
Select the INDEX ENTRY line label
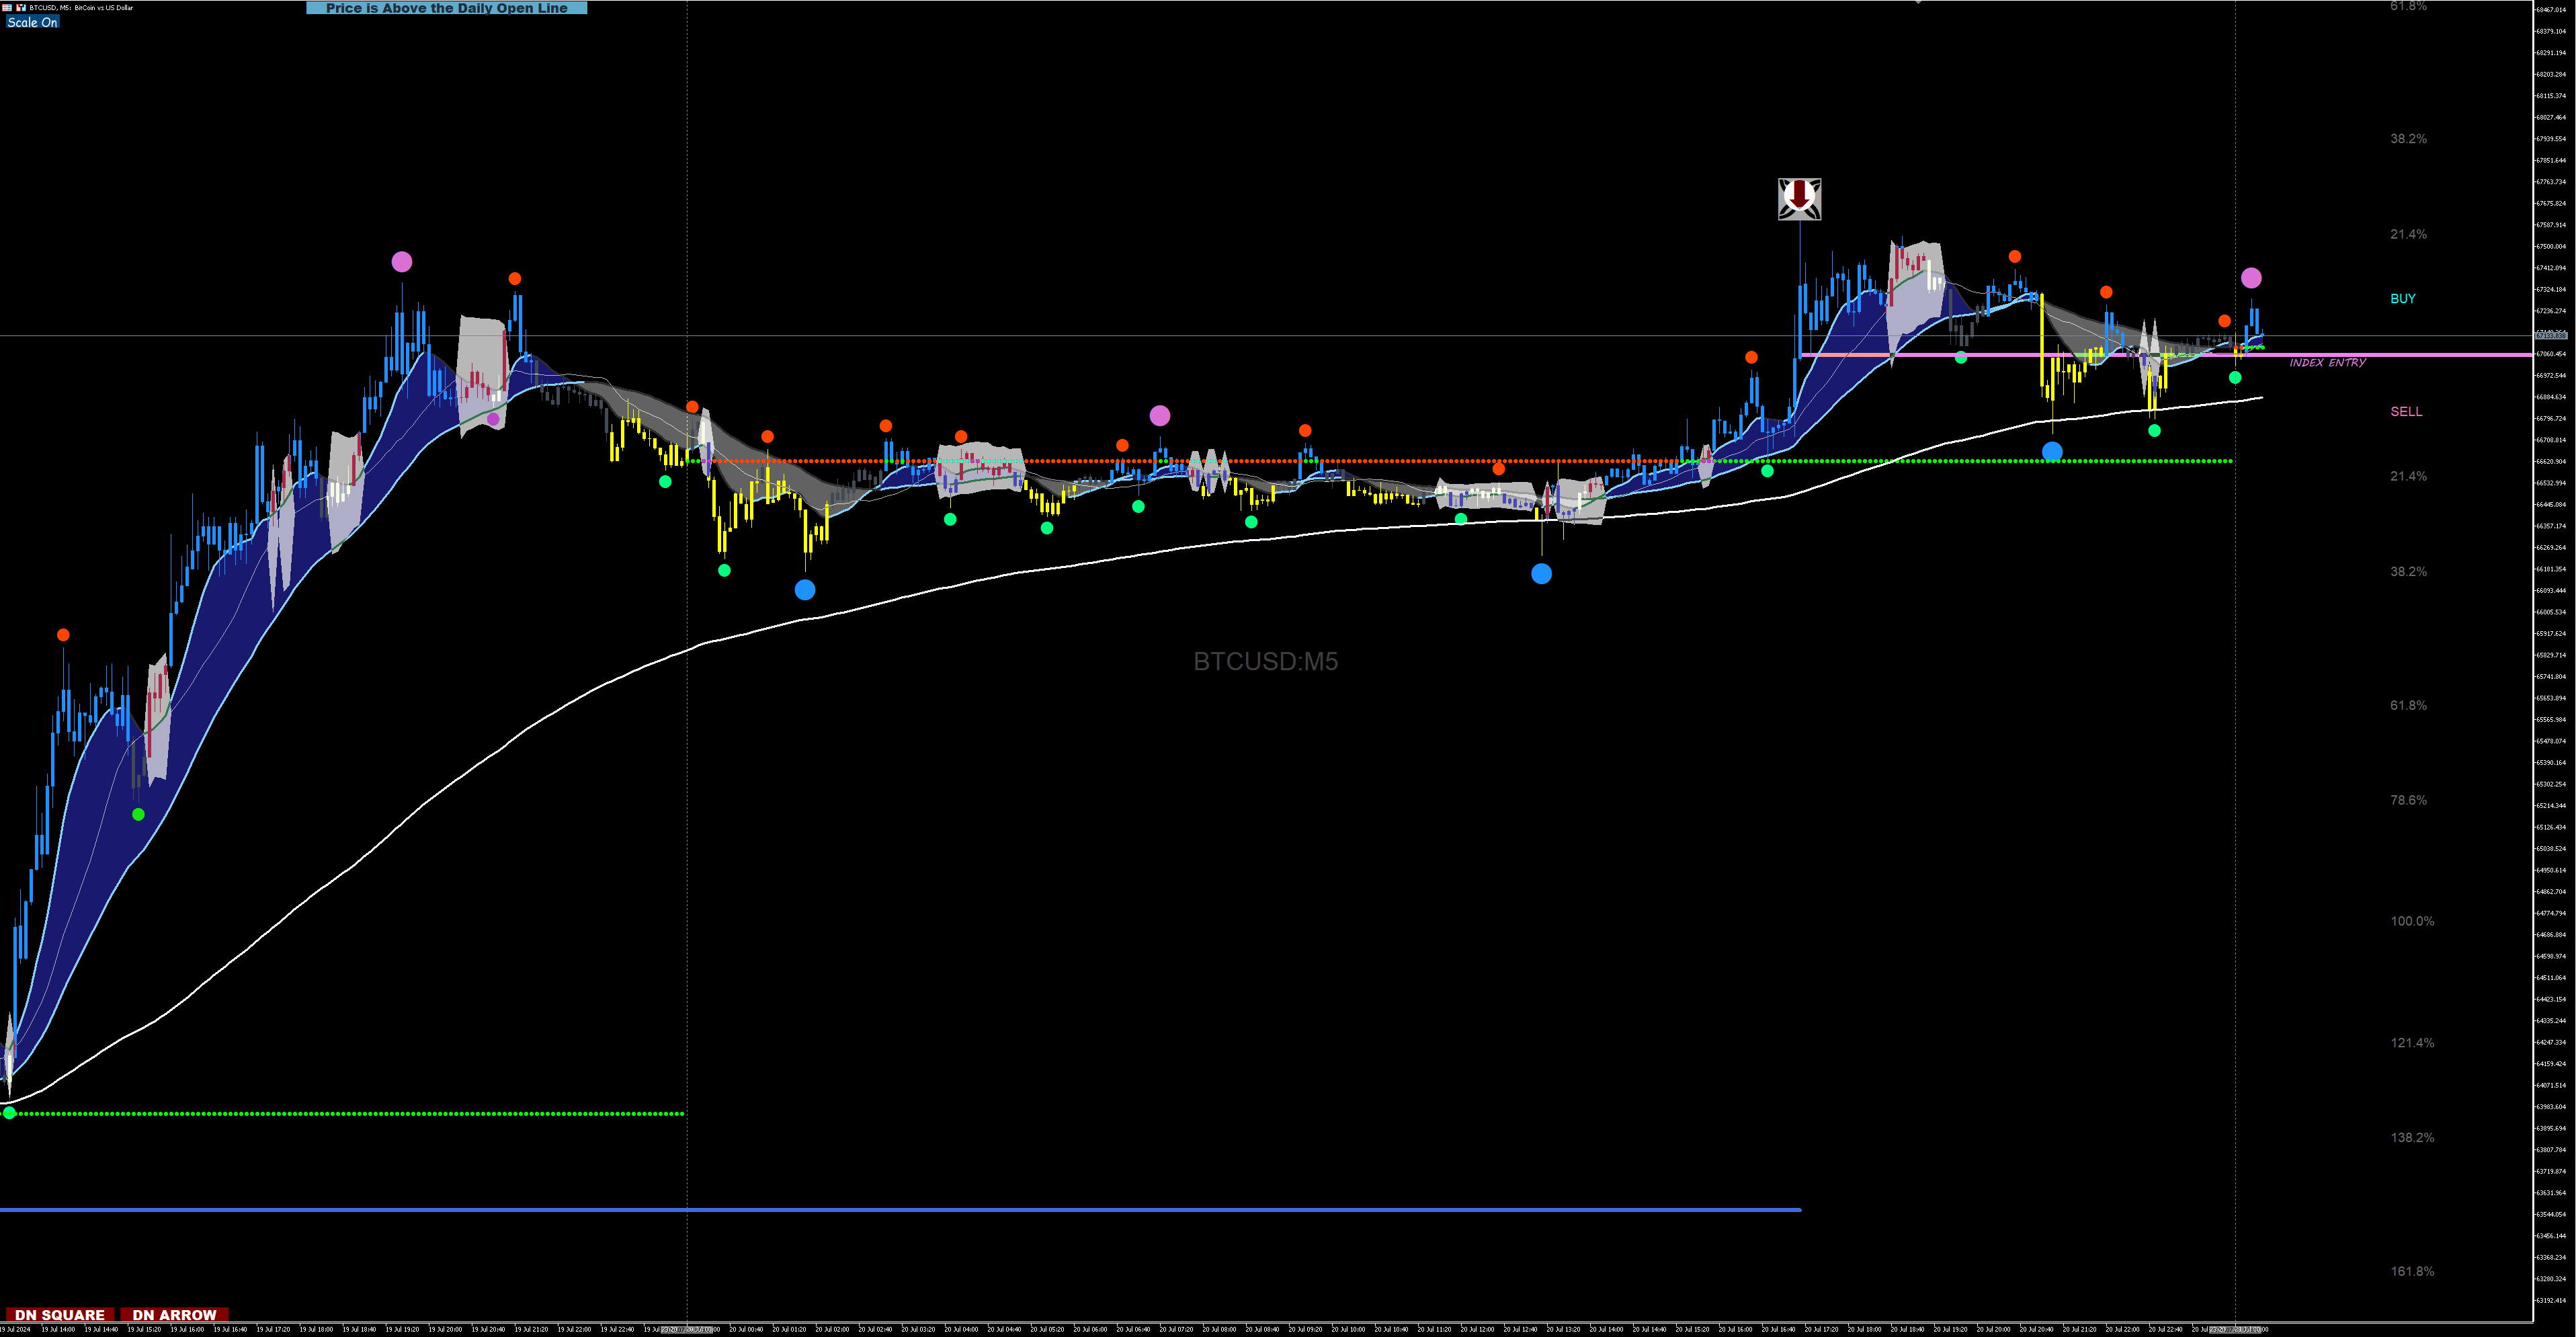pyautogui.click(x=2327, y=362)
